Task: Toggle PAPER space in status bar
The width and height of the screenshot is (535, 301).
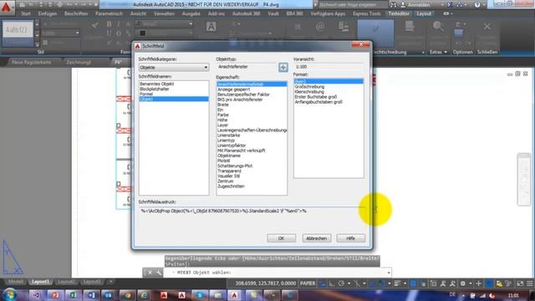Action: pos(308,283)
